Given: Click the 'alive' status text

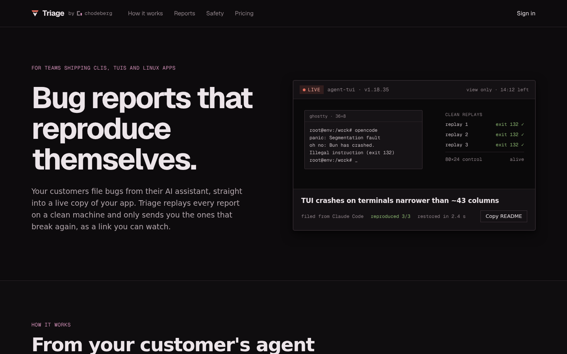Looking at the screenshot, I should (517, 159).
